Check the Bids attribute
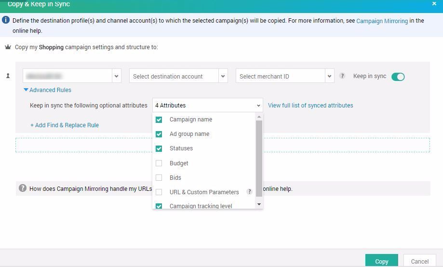 [159, 177]
